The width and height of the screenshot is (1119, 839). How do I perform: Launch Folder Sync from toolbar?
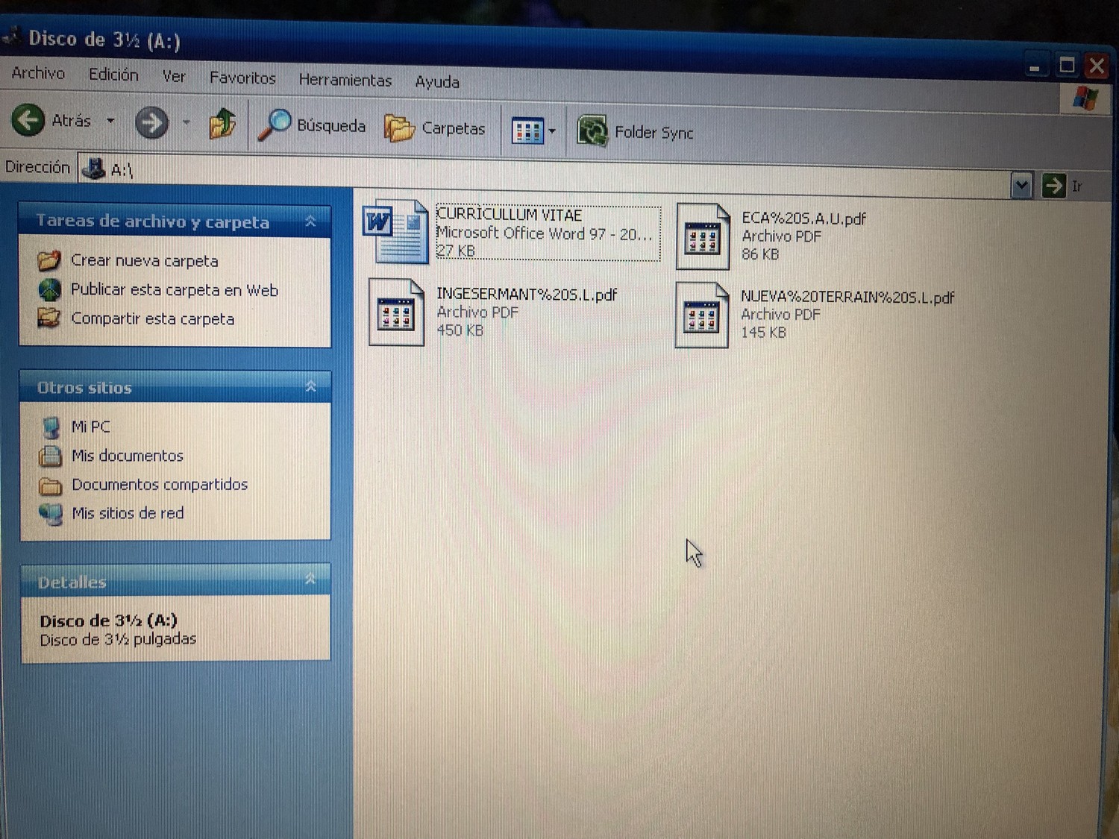(636, 132)
